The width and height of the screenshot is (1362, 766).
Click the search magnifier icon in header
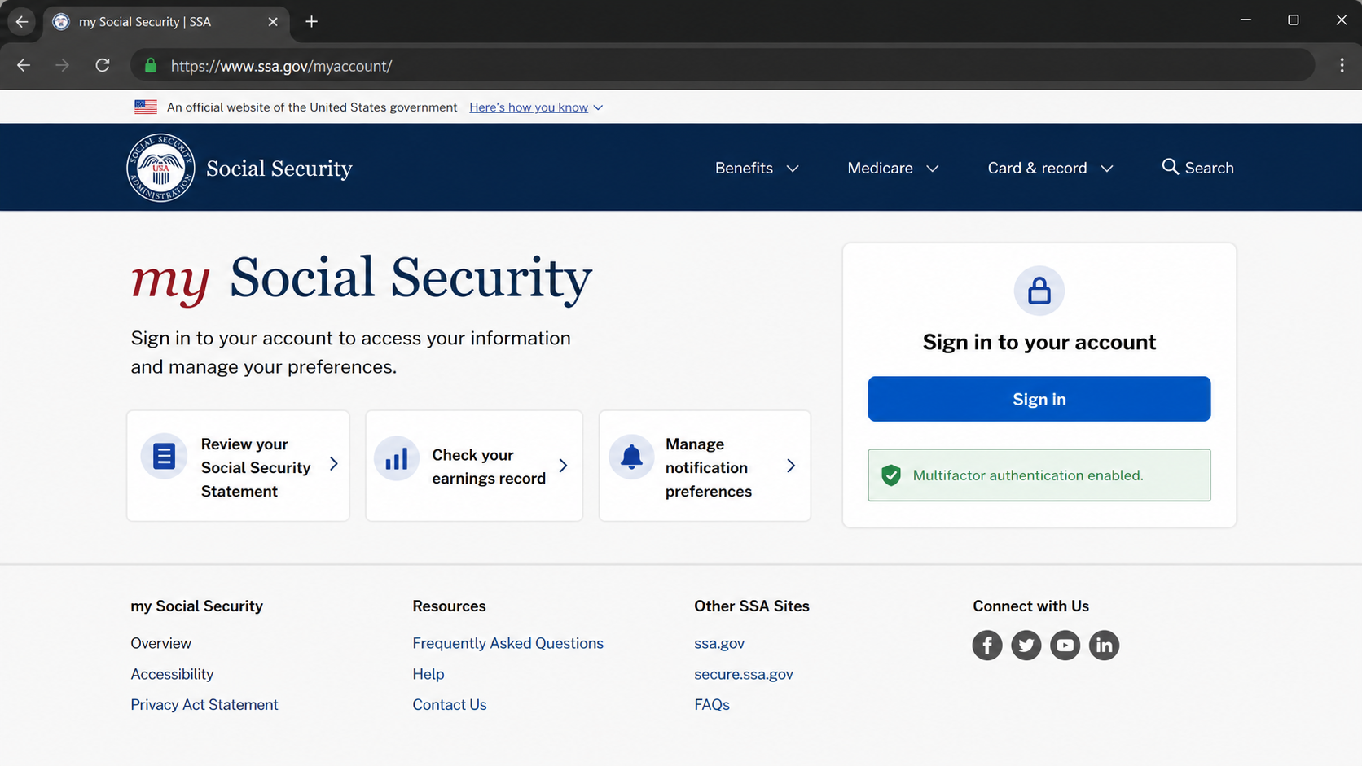coord(1170,167)
